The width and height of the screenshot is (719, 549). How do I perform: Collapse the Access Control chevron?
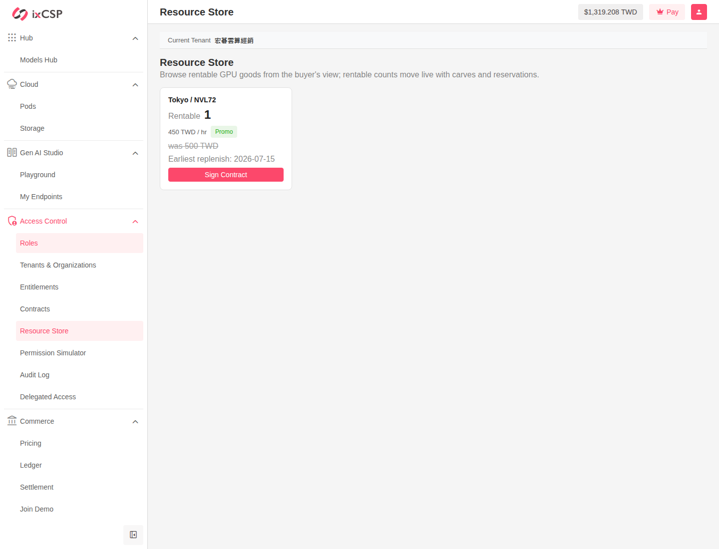pos(135,222)
